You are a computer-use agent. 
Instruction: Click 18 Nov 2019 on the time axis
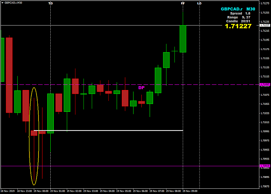[8, 191]
